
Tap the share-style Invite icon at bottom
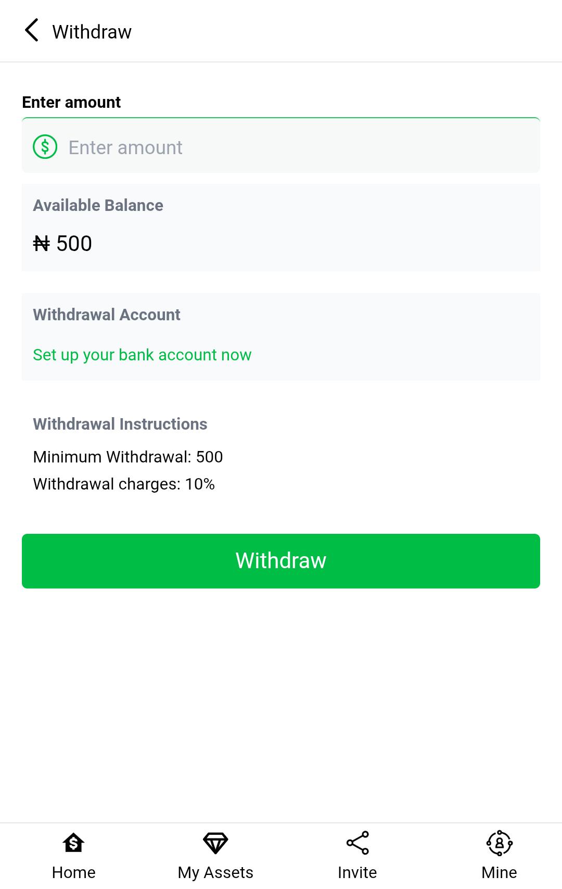[x=357, y=842]
